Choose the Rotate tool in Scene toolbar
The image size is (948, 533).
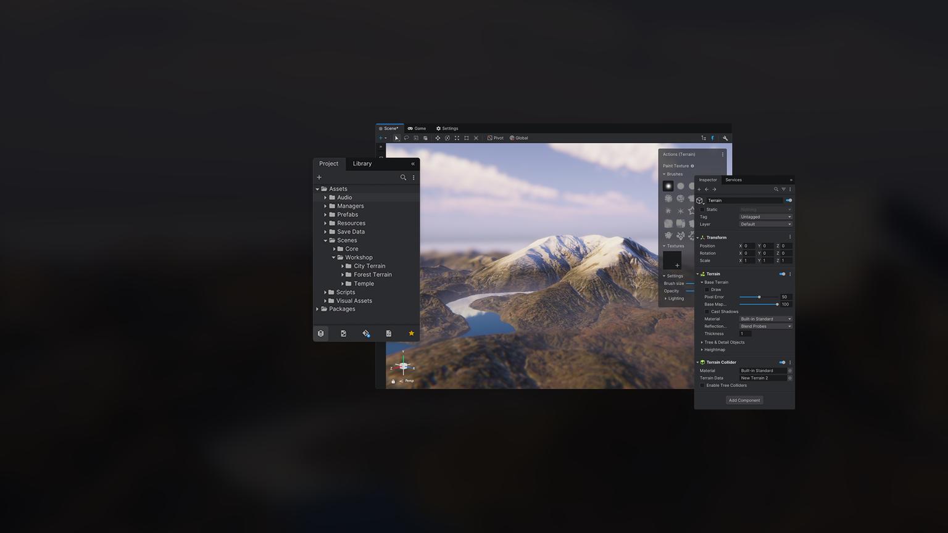pyautogui.click(x=447, y=138)
